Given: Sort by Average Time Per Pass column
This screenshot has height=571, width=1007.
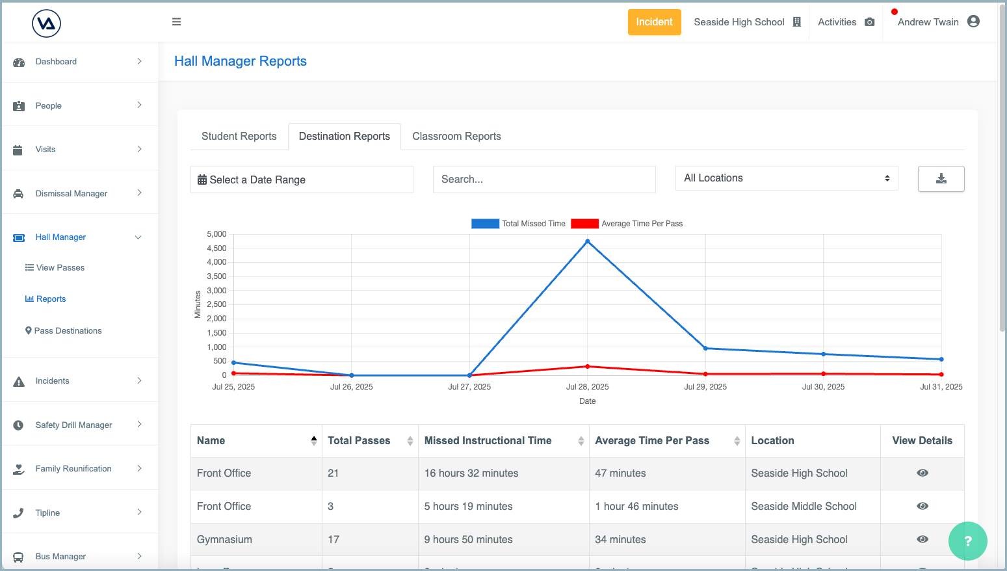Looking at the screenshot, I should tap(667, 441).
